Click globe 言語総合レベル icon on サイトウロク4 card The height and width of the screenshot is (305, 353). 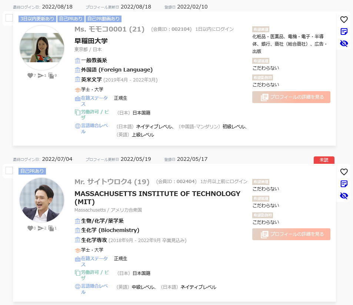(77, 286)
